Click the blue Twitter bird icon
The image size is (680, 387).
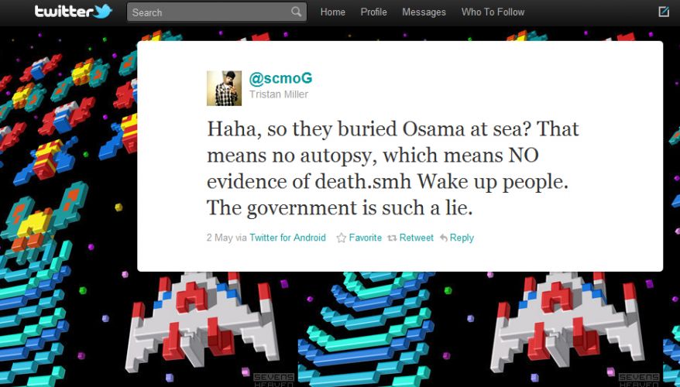point(103,12)
